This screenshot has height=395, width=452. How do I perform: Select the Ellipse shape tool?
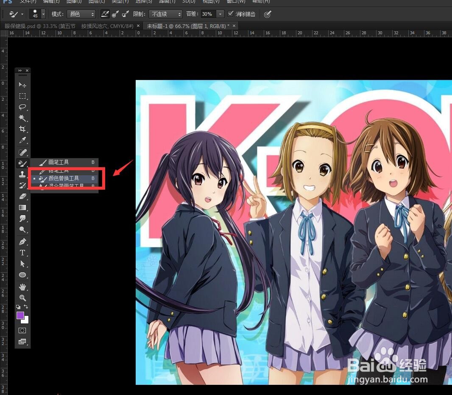(x=22, y=275)
